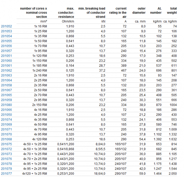This screenshot has width=184, height=177.
Task: Click product link 201075
Action: tap(6, 144)
